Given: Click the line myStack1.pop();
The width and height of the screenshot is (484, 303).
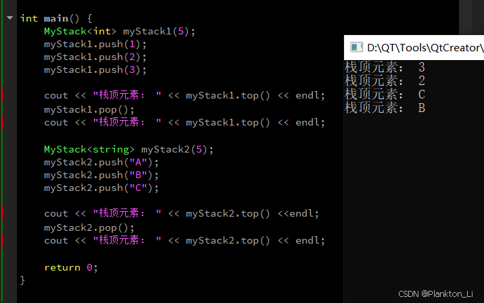Looking at the screenshot, I should (x=89, y=110).
